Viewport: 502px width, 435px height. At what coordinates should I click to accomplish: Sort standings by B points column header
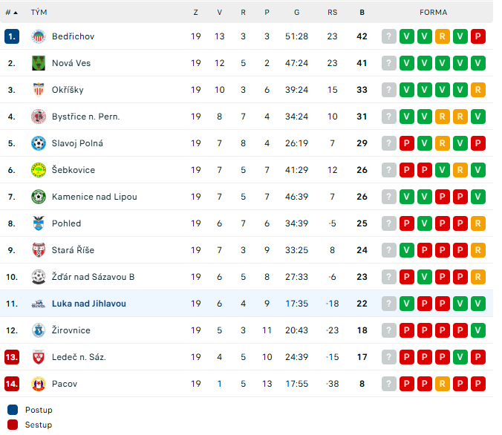(x=362, y=13)
